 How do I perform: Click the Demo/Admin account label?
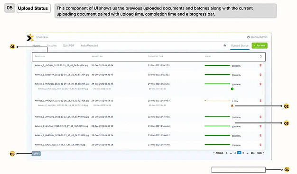coord(259,37)
